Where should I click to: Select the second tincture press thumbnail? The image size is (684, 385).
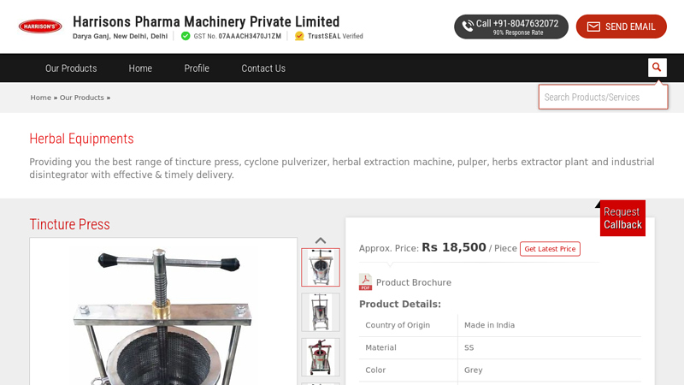321,312
